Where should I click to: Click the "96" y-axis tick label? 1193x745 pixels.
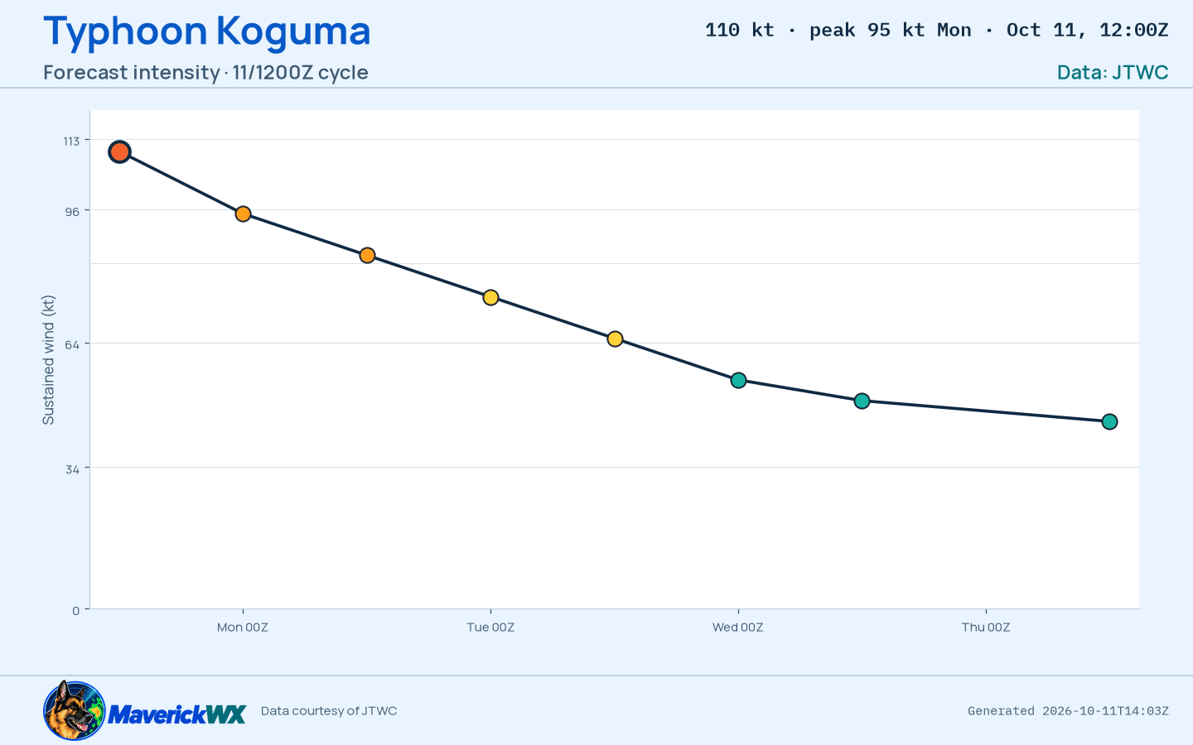[73, 212]
